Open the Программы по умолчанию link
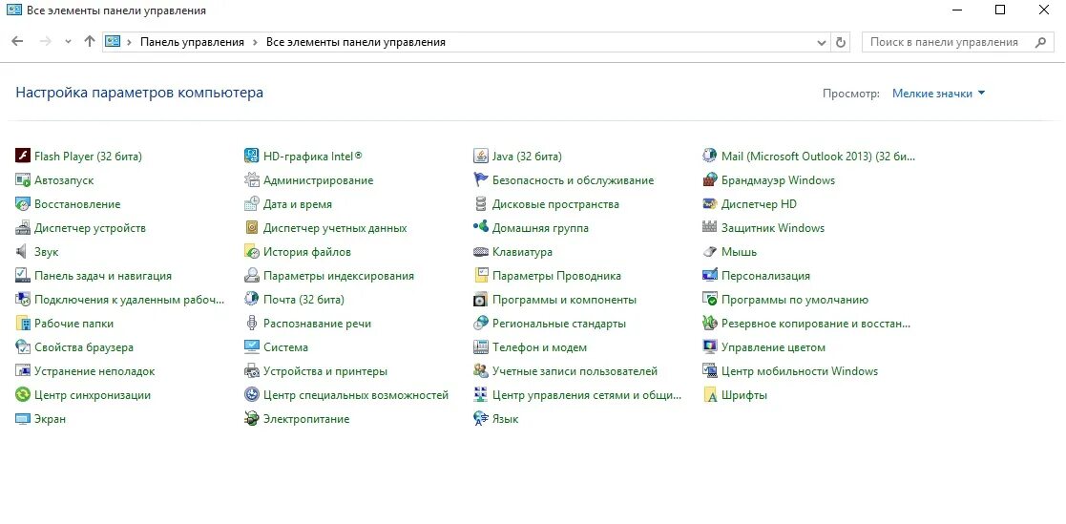The image size is (1066, 524). coord(795,300)
